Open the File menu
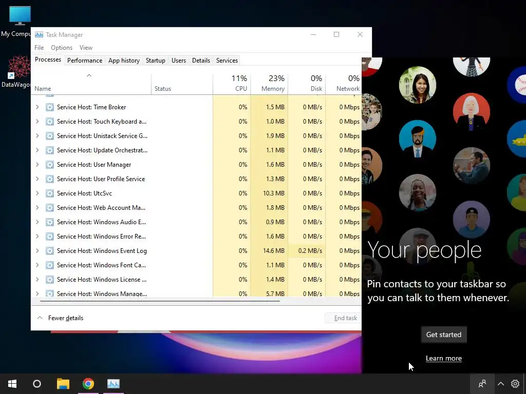This screenshot has height=394, width=526. [x=39, y=48]
